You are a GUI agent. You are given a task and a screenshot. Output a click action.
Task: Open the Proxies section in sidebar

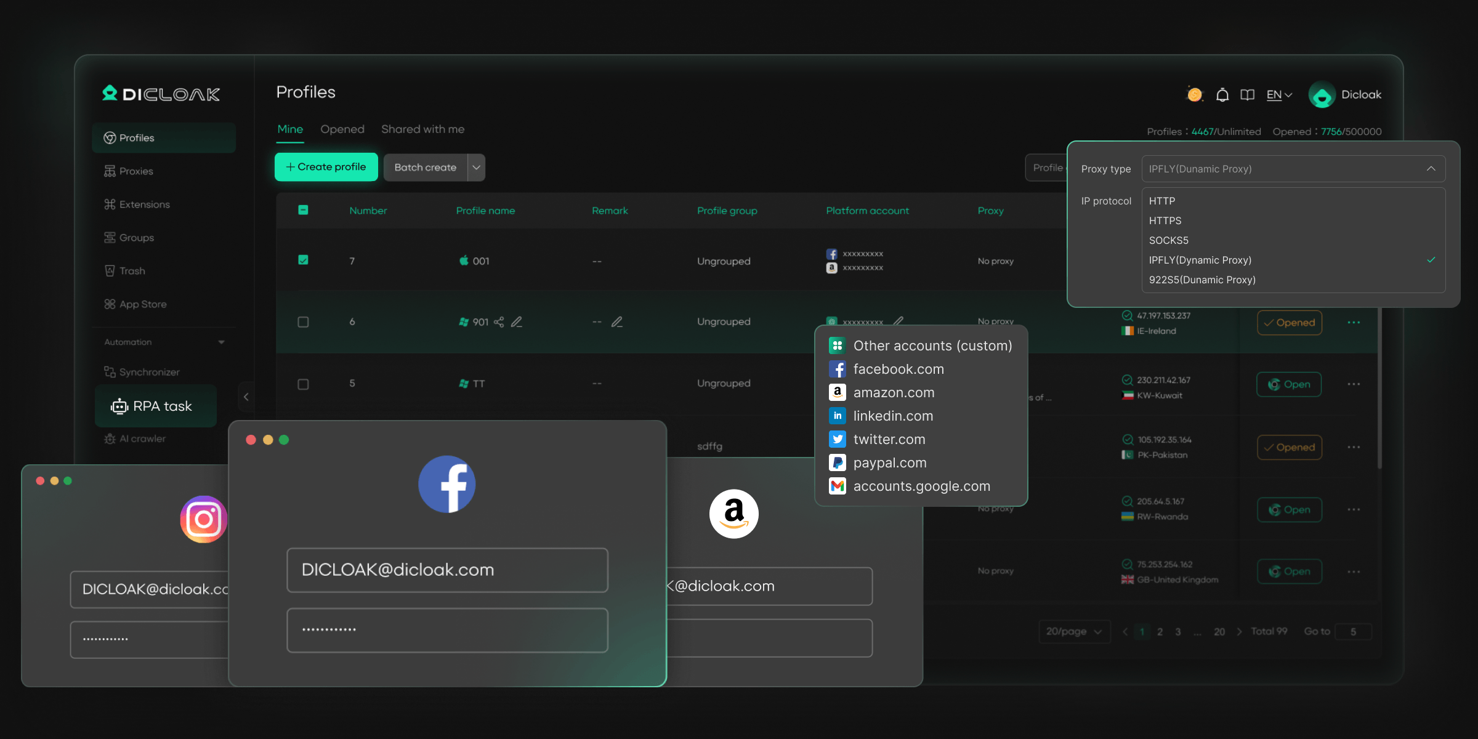coord(136,171)
